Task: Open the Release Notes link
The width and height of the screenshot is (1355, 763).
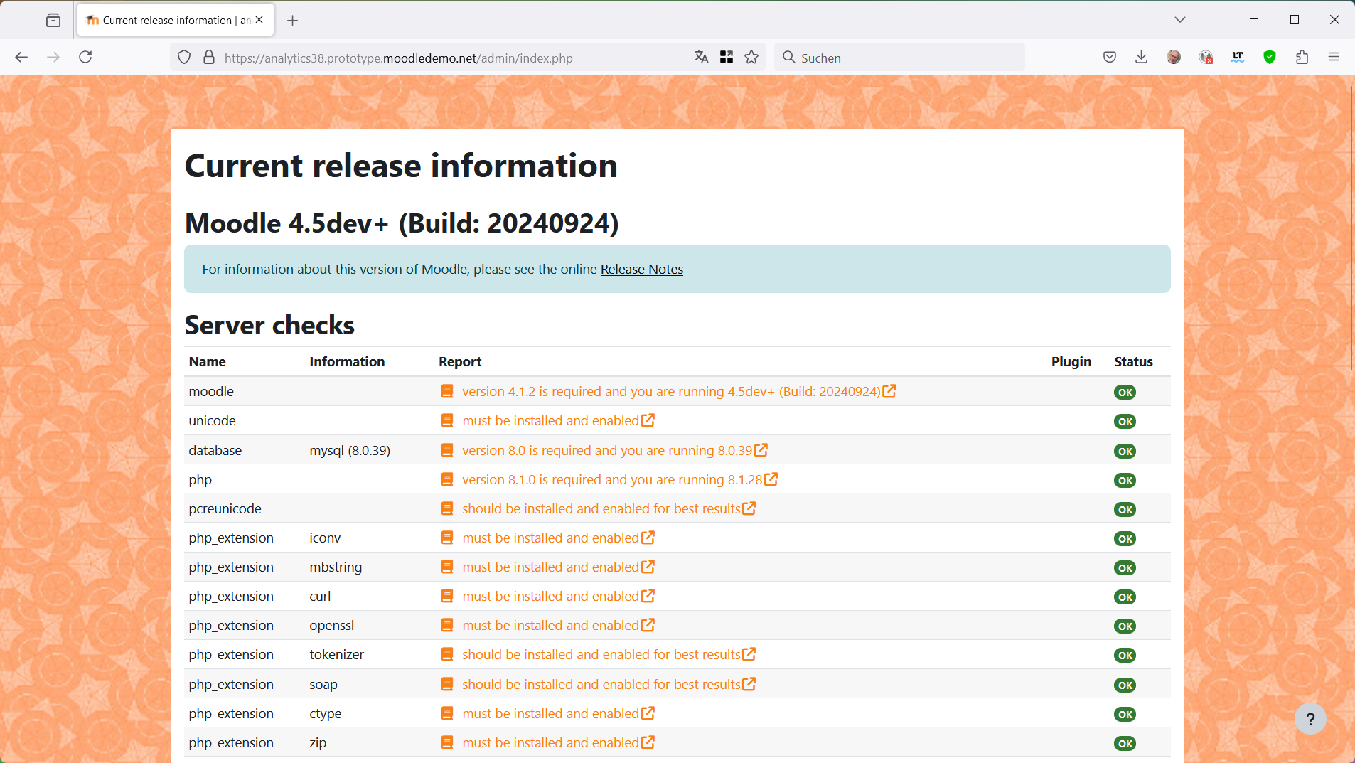Action: [x=642, y=270]
